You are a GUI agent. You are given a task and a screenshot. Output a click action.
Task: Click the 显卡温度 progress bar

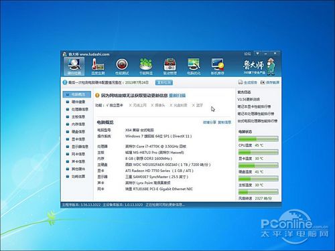(258, 153)
